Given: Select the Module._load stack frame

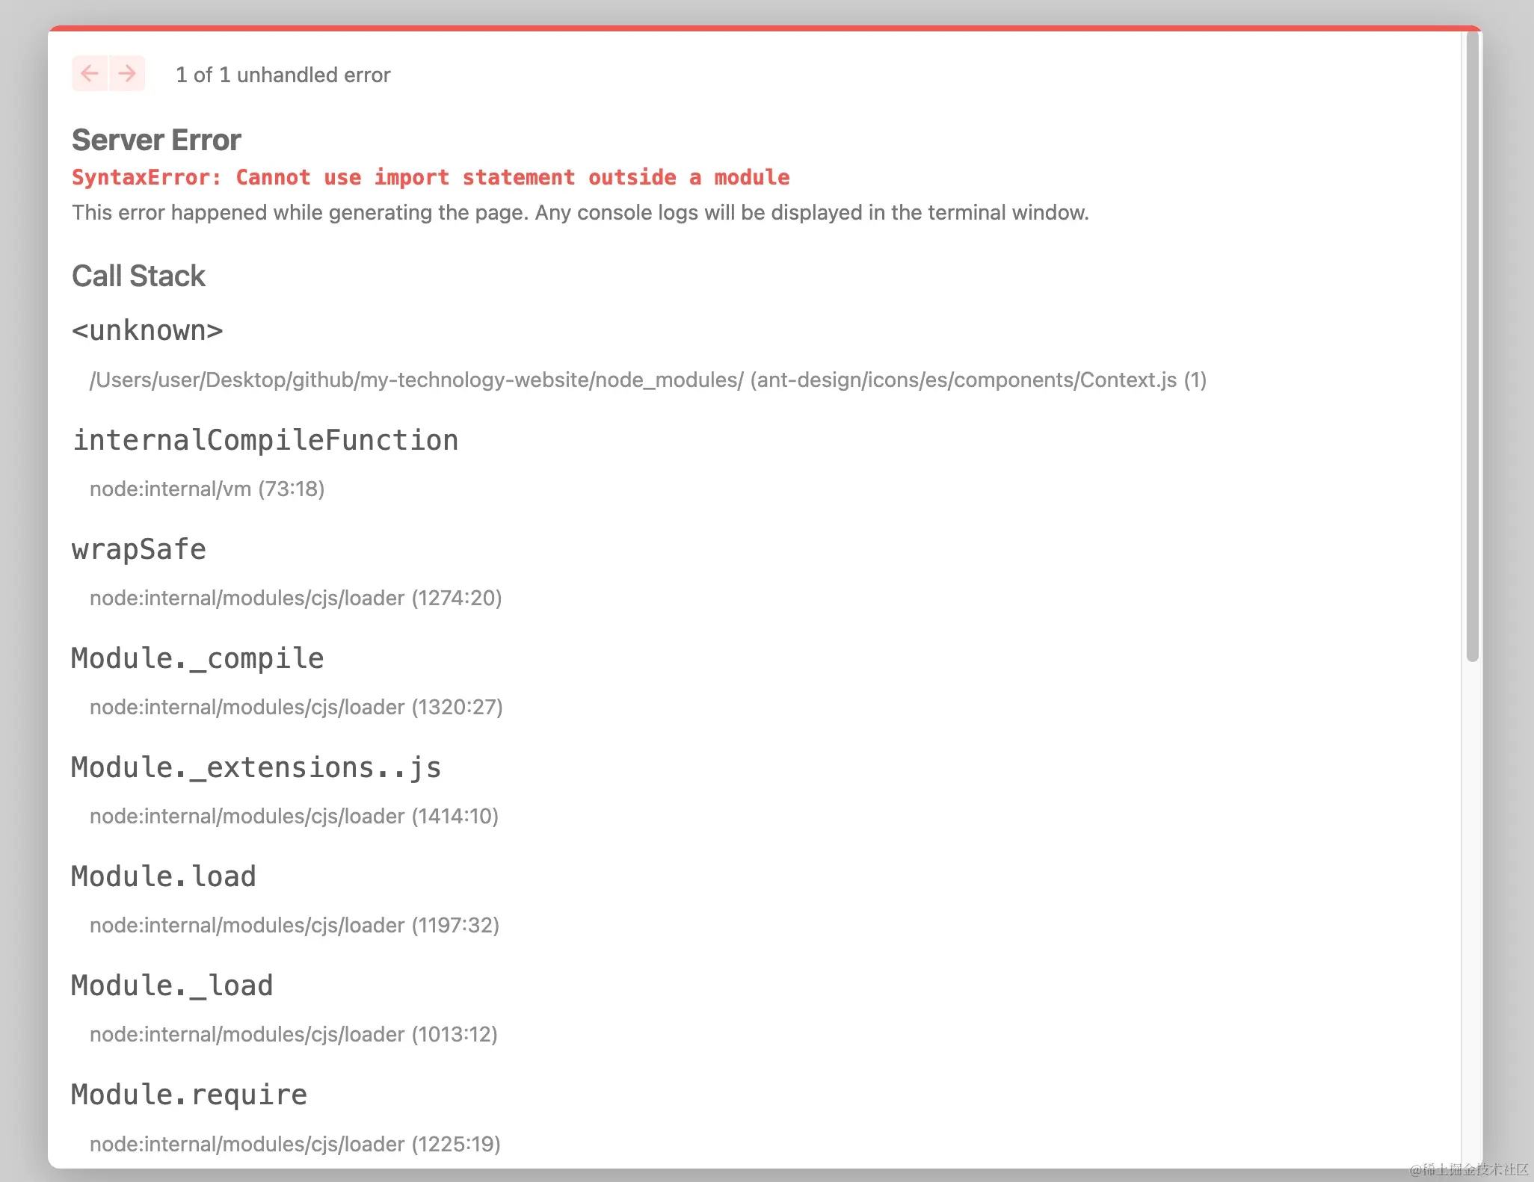Looking at the screenshot, I should click(172, 985).
